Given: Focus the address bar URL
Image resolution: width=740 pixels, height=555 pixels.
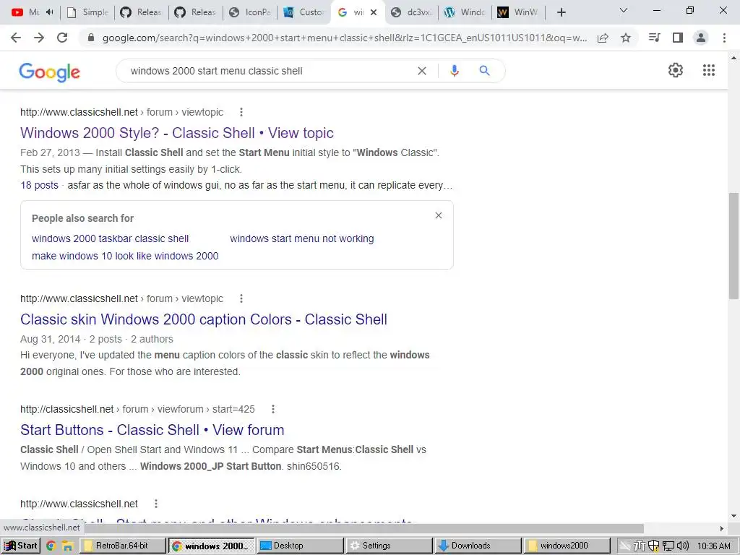Looking at the screenshot, I should pos(345,38).
